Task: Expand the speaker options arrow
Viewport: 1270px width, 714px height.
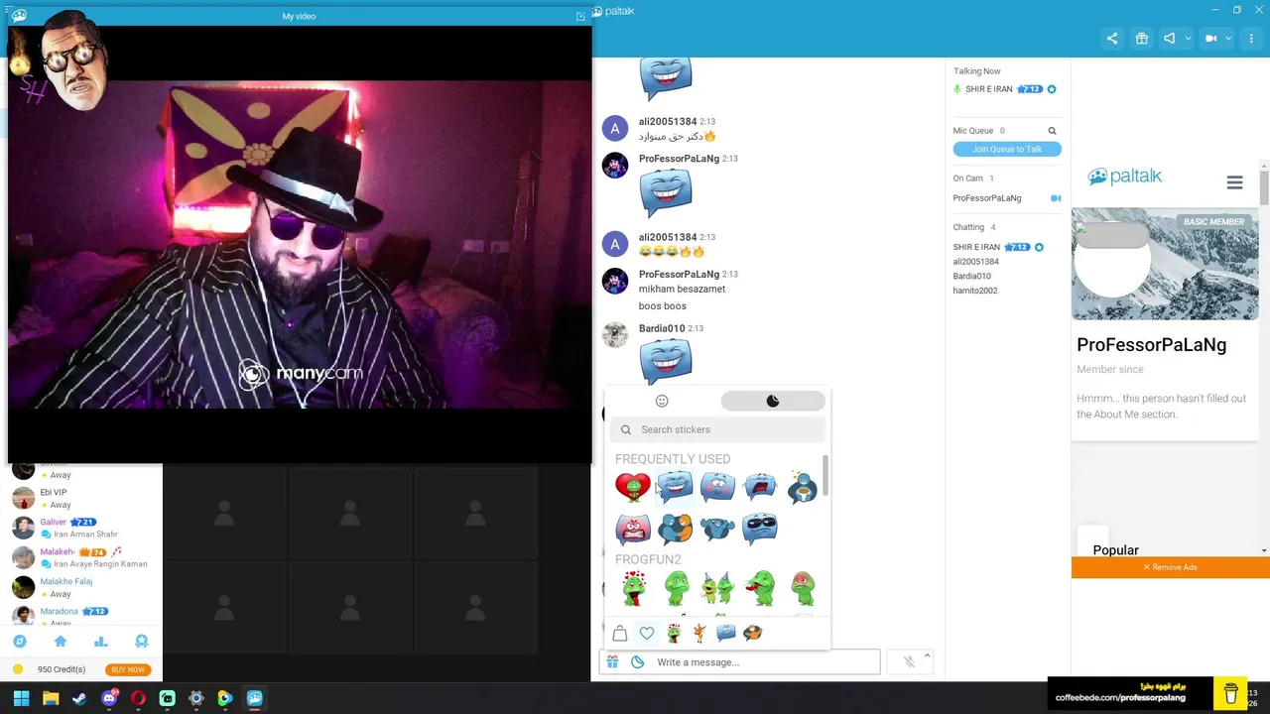Action: point(1188,39)
